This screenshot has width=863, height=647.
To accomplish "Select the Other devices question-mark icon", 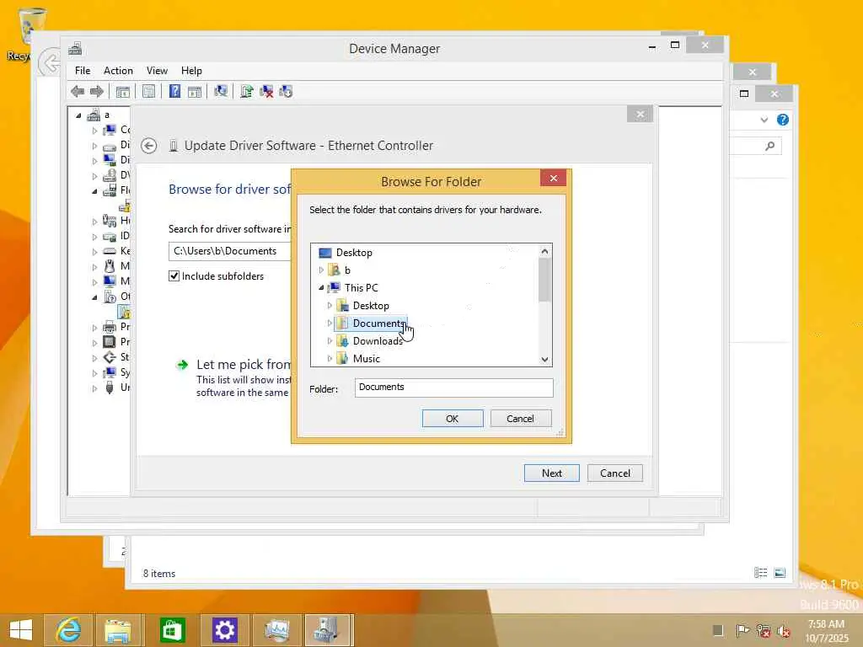I will (x=110, y=297).
